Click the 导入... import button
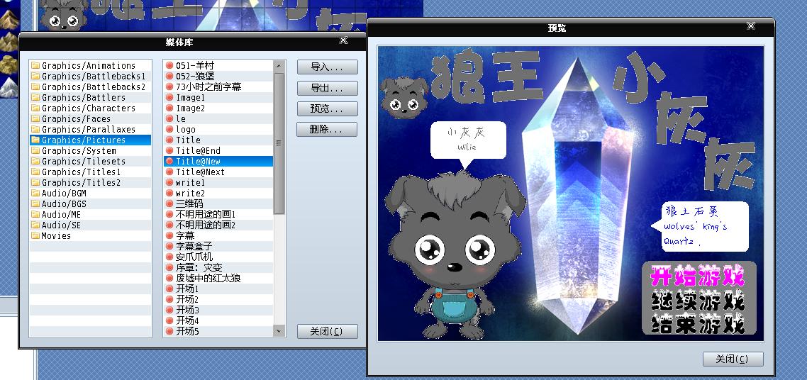The width and height of the screenshot is (807, 380). point(328,67)
